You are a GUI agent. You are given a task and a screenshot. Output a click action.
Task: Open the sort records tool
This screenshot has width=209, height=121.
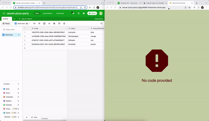(x=49, y=23)
